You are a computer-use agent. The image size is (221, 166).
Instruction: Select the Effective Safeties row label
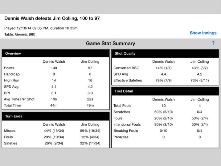[128, 81]
